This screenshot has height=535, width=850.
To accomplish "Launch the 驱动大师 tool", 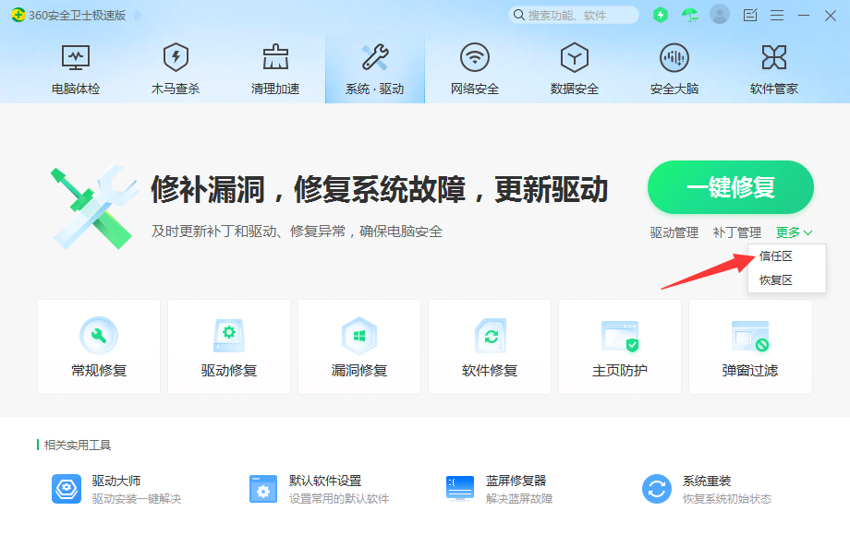I will (116, 489).
